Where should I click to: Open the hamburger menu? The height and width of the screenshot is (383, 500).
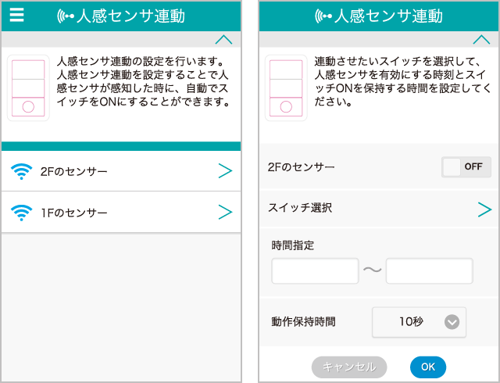click(x=16, y=15)
